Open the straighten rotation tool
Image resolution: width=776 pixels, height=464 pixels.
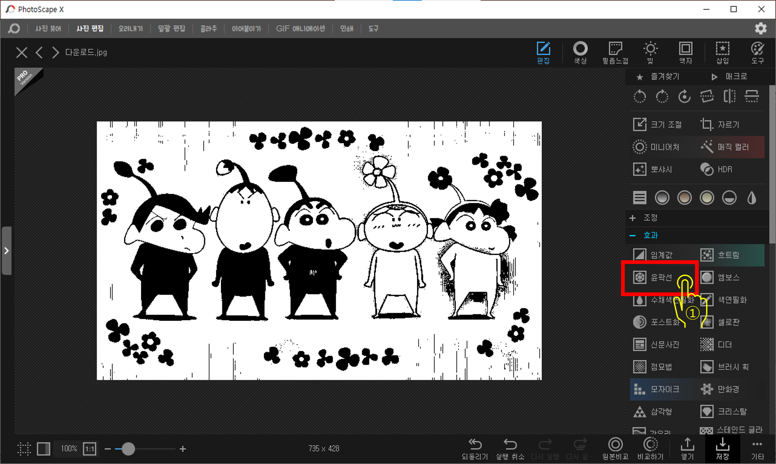click(x=707, y=97)
